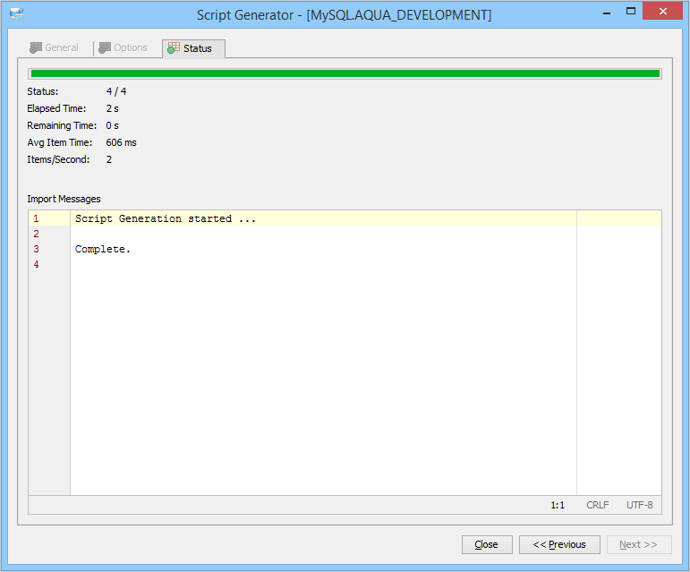
Task: Click line number 1 in the gutter
Action: point(36,218)
